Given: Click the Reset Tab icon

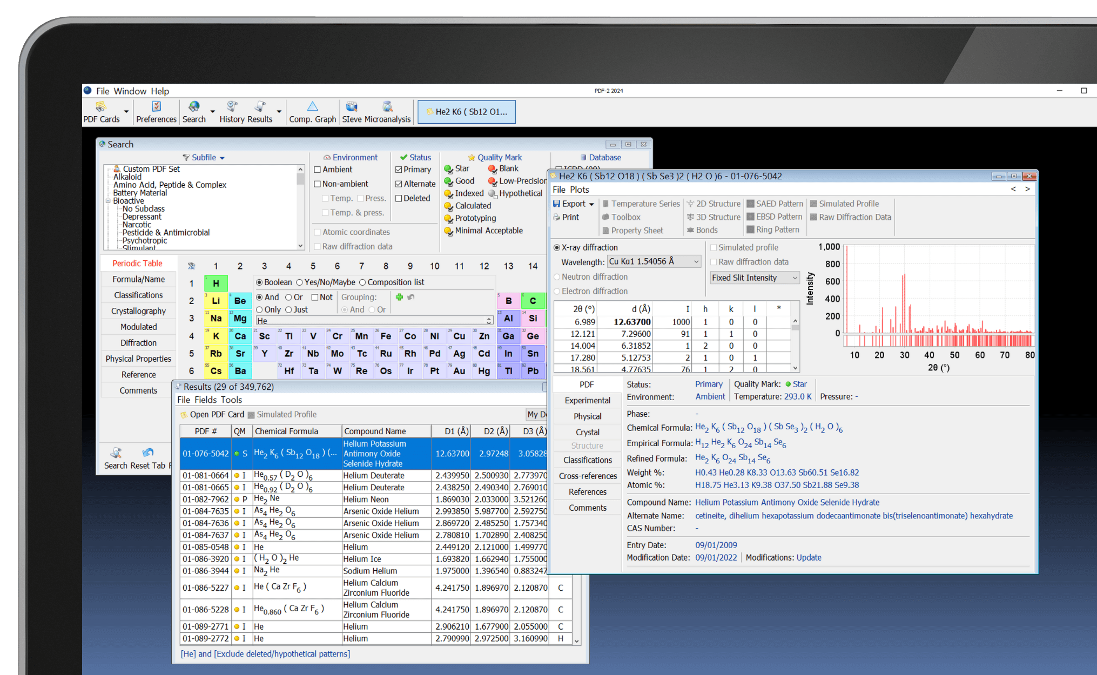Looking at the screenshot, I should [147, 453].
